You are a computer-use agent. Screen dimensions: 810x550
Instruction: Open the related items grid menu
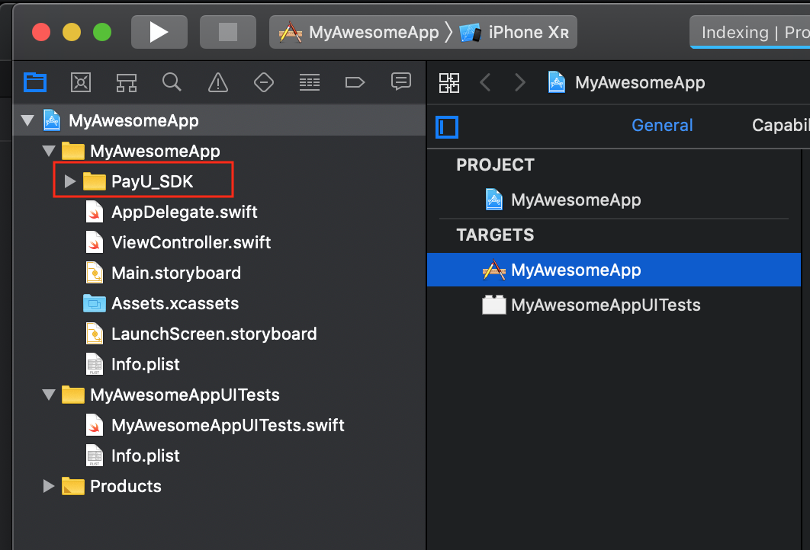tap(449, 82)
